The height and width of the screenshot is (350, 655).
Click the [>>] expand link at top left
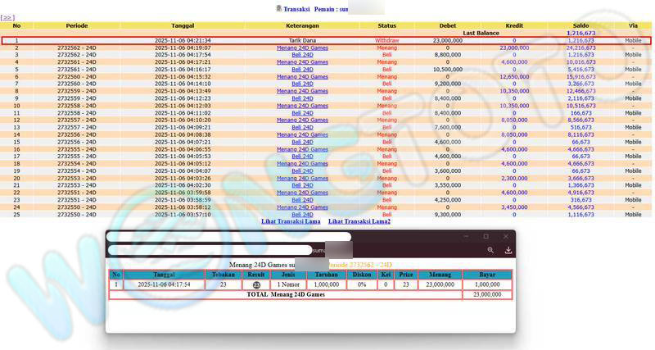click(x=8, y=17)
